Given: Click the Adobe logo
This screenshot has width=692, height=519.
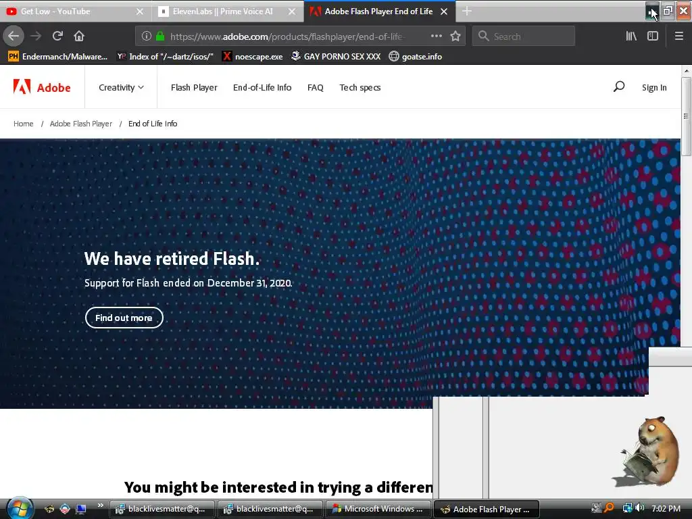Looking at the screenshot, I should tap(42, 87).
